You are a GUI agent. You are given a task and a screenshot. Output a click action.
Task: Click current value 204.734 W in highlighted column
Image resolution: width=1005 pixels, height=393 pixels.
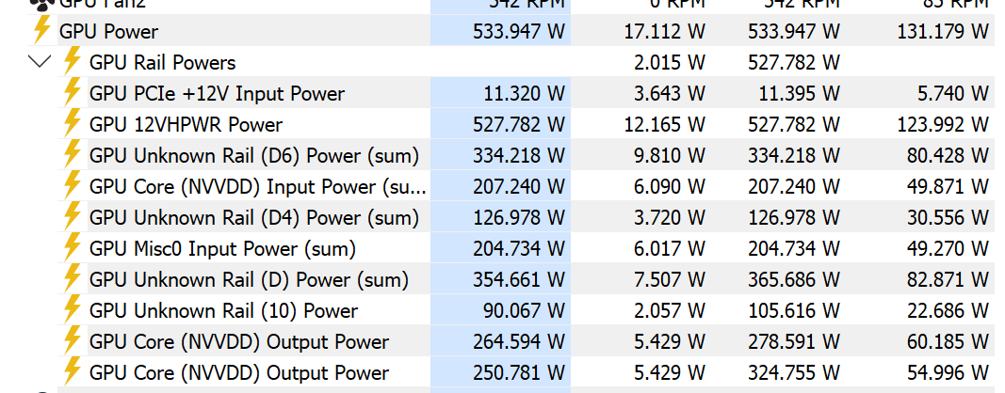(519, 249)
